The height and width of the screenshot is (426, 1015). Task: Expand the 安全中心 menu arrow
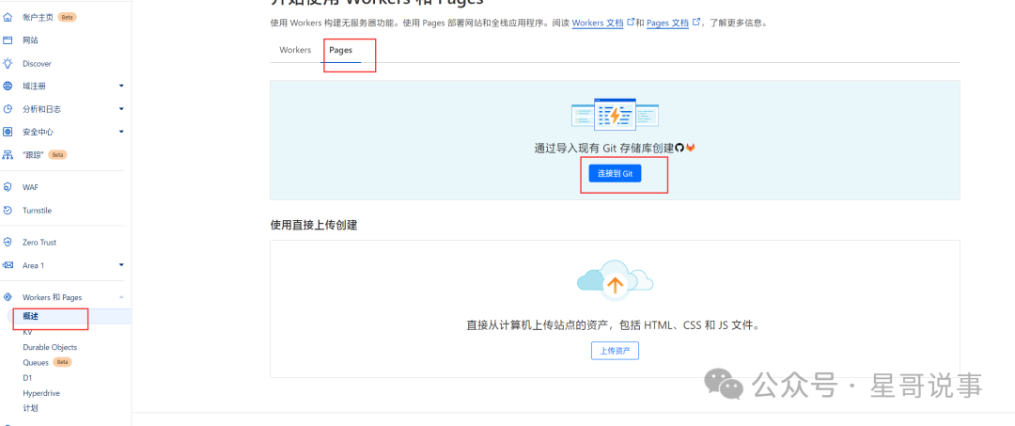pos(121,132)
